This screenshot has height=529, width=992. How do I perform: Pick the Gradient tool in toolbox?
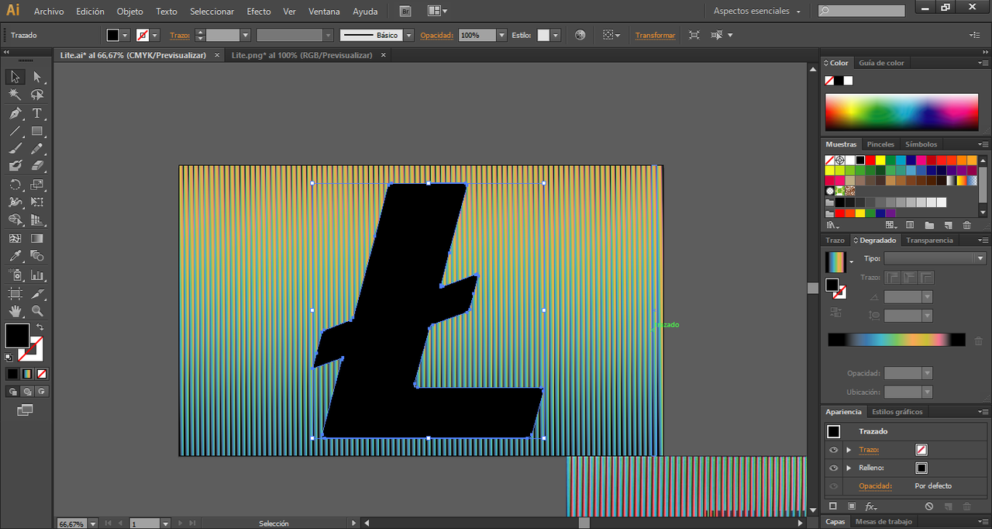pos(37,239)
